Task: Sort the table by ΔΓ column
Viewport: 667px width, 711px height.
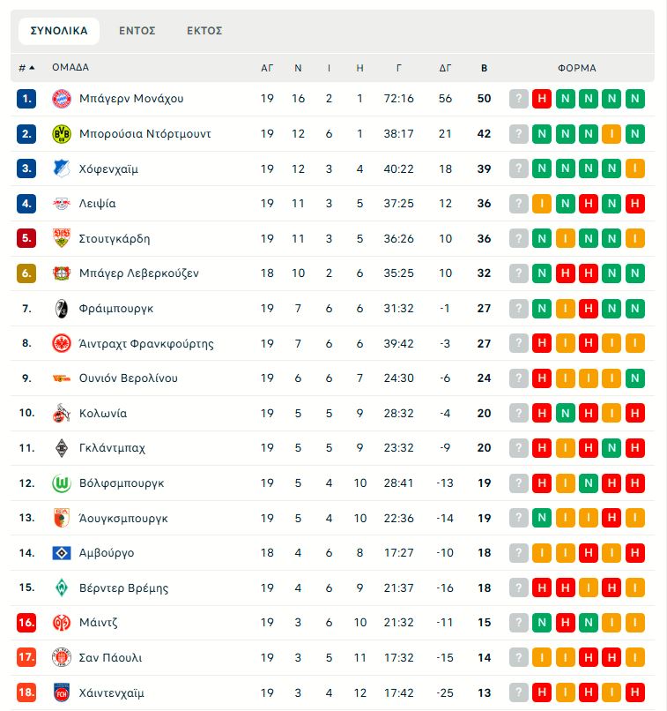Action: [x=445, y=67]
